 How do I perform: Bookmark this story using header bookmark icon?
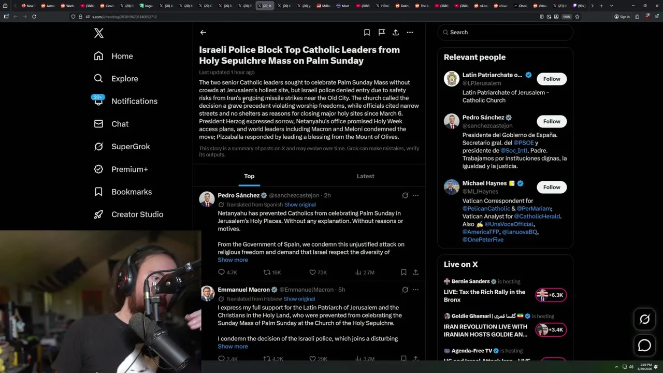(x=367, y=32)
